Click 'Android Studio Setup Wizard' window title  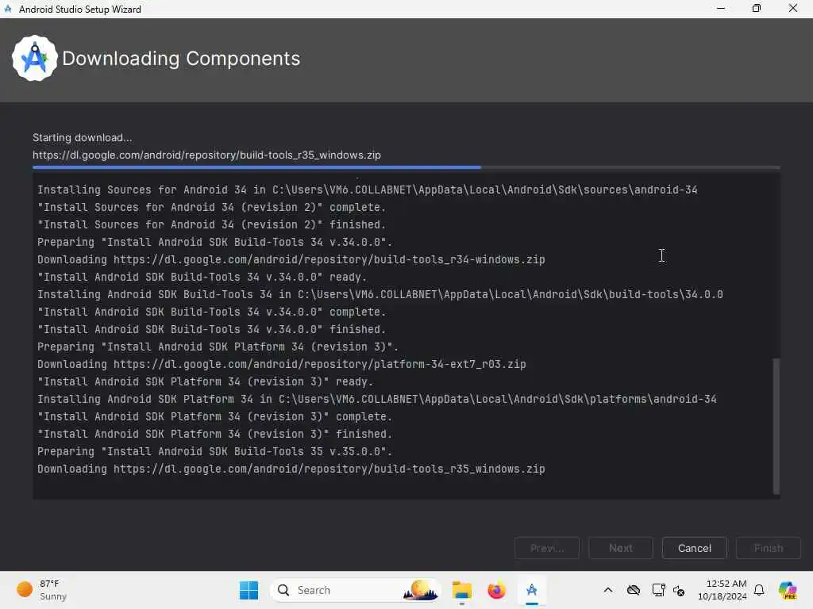coord(80,10)
